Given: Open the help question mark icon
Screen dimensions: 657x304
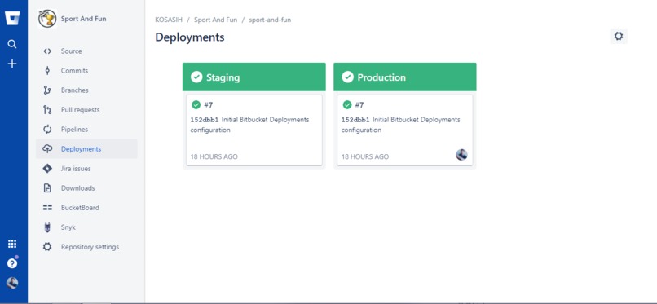Looking at the screenshot, I should point(12,263).
